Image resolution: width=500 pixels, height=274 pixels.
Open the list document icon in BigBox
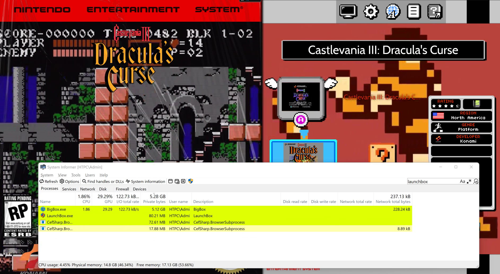pos(414,12)
